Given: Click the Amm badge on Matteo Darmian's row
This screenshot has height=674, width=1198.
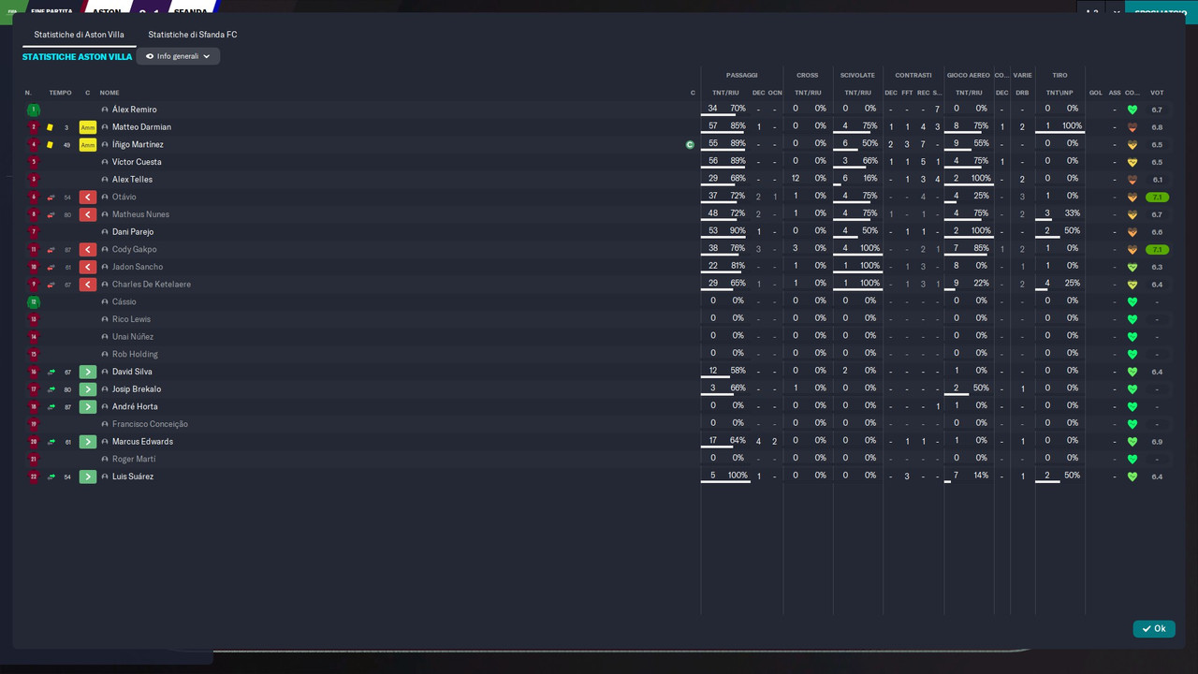Looking at the screenshot, I should point(88,127).
